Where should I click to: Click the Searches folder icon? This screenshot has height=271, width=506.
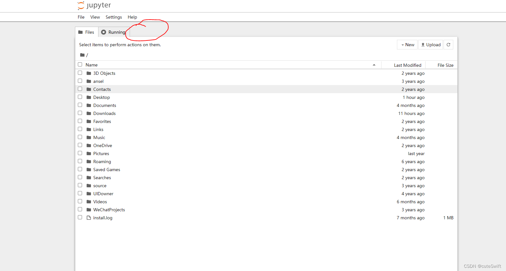tap(89, 178)
